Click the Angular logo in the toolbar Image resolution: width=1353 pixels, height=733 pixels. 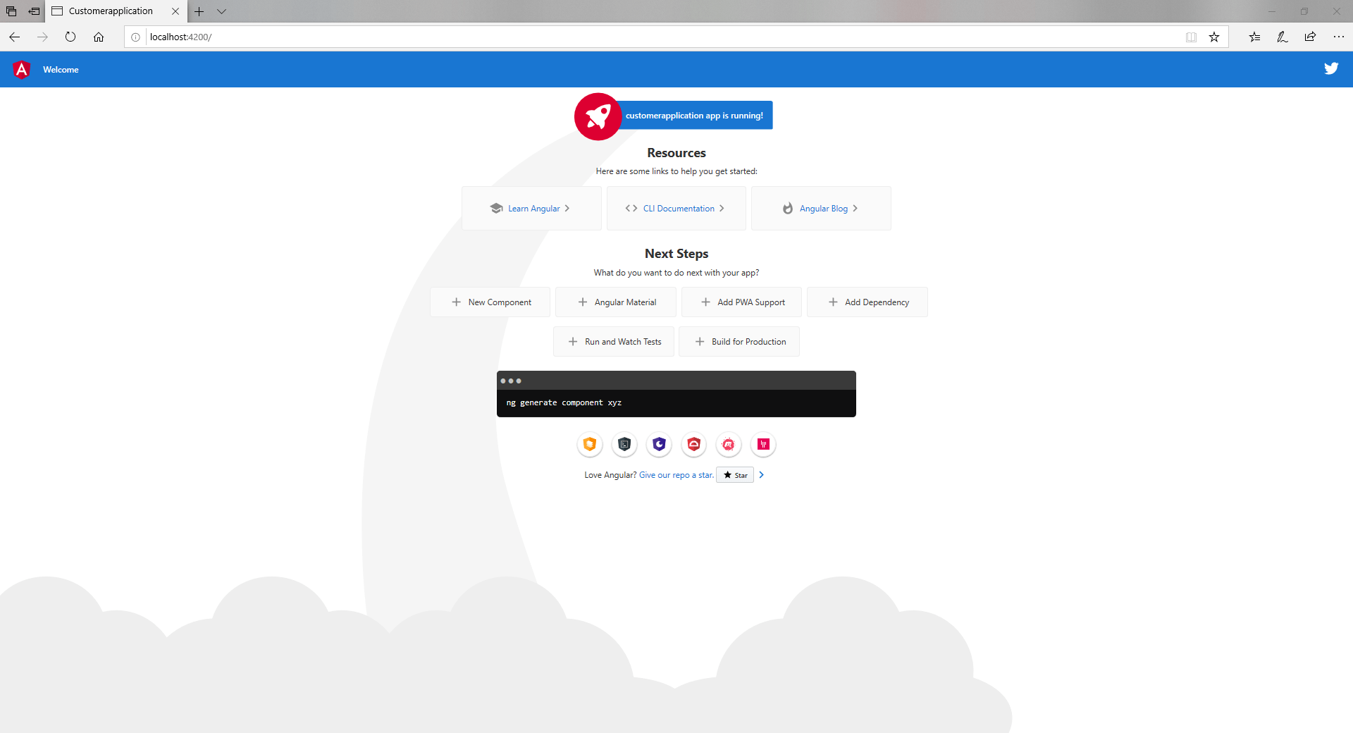coord(20,69)
